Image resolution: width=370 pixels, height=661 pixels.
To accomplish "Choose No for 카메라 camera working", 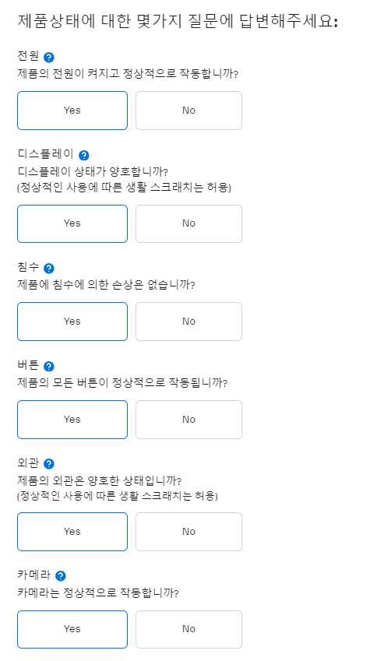I will [189, 629].
